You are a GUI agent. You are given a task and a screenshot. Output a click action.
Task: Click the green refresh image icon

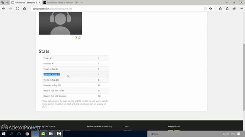(80, 38)
